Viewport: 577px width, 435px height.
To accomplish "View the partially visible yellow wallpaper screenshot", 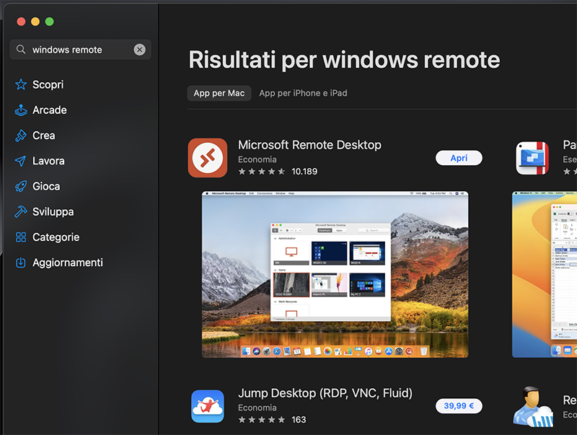I will click(545, 274).
